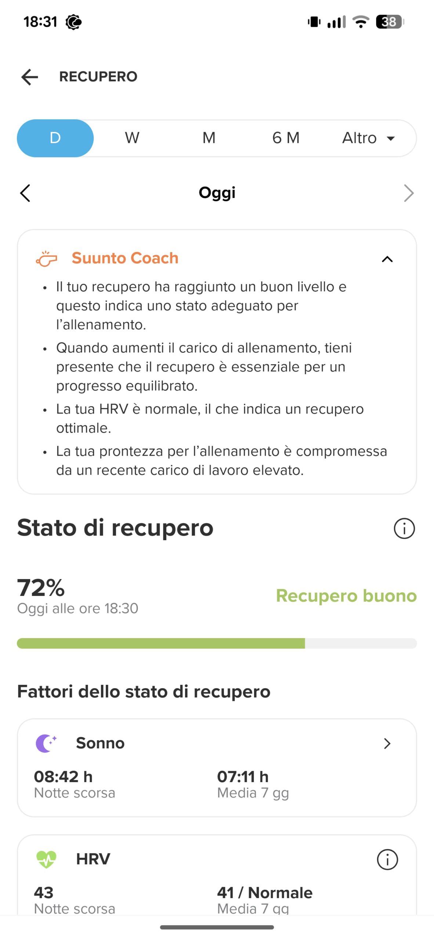
Task: Go to the next day arrow
Action: [408, 193]
